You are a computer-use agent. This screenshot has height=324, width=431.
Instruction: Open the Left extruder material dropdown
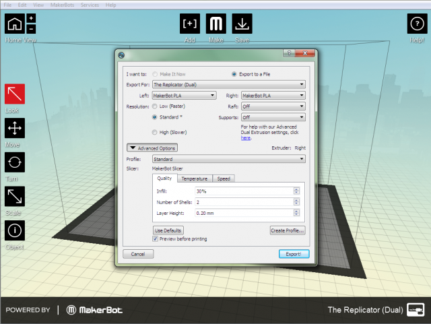coord(184,96)
